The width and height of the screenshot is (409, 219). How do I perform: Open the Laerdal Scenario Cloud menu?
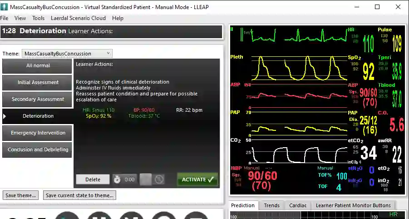click(78, 18)
